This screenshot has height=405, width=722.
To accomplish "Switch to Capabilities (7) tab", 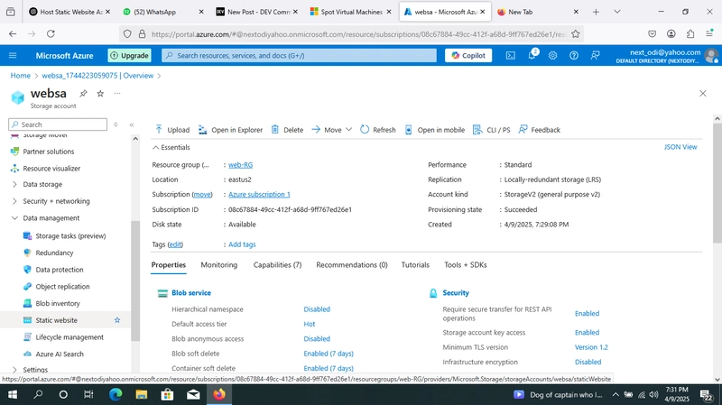I will pyautogui.click(x=277, y=265).
